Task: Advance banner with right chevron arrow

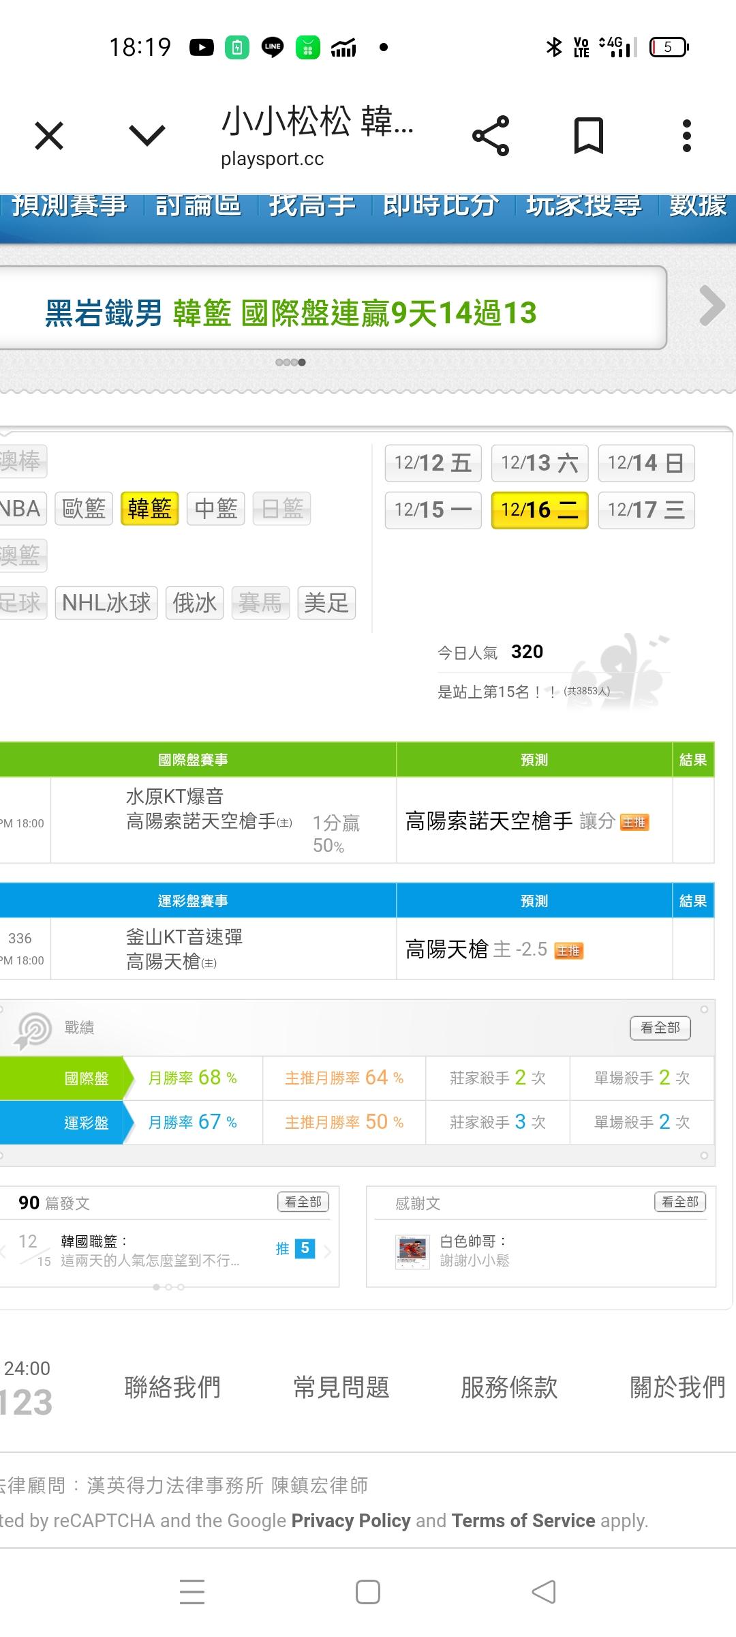Action: point(712,306)
